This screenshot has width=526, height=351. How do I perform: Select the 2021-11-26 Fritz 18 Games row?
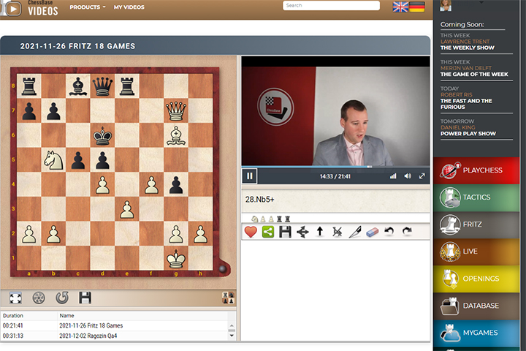point(114,325)
